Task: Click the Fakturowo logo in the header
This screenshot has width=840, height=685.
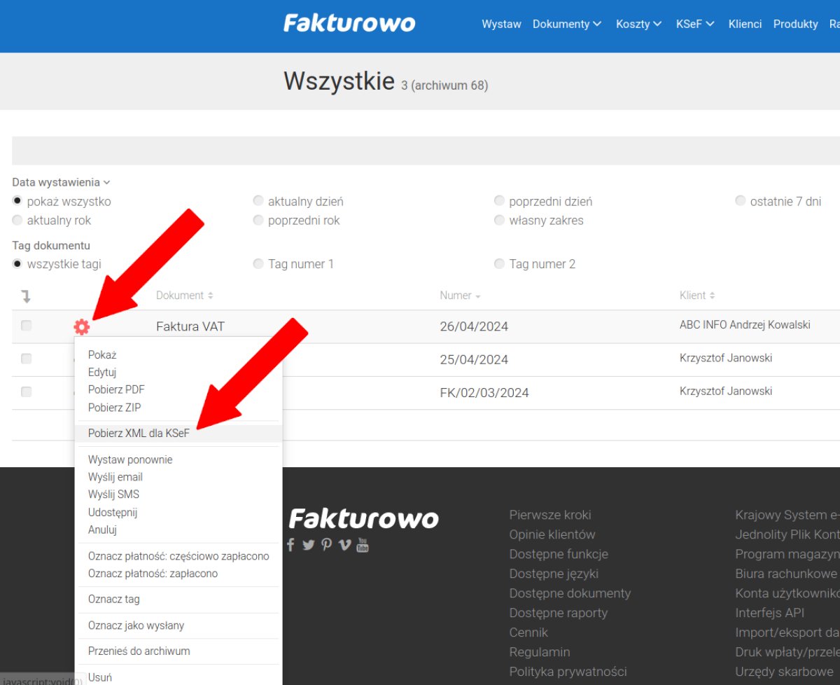Action: 349,23
